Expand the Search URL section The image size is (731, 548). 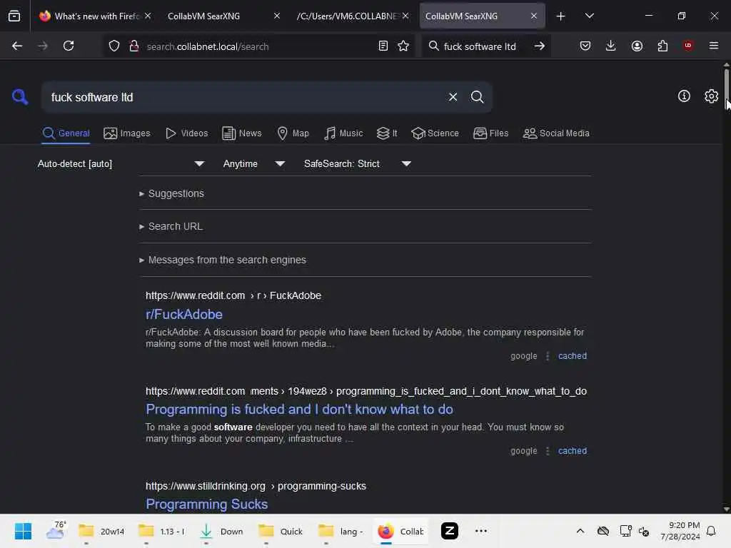171,226
